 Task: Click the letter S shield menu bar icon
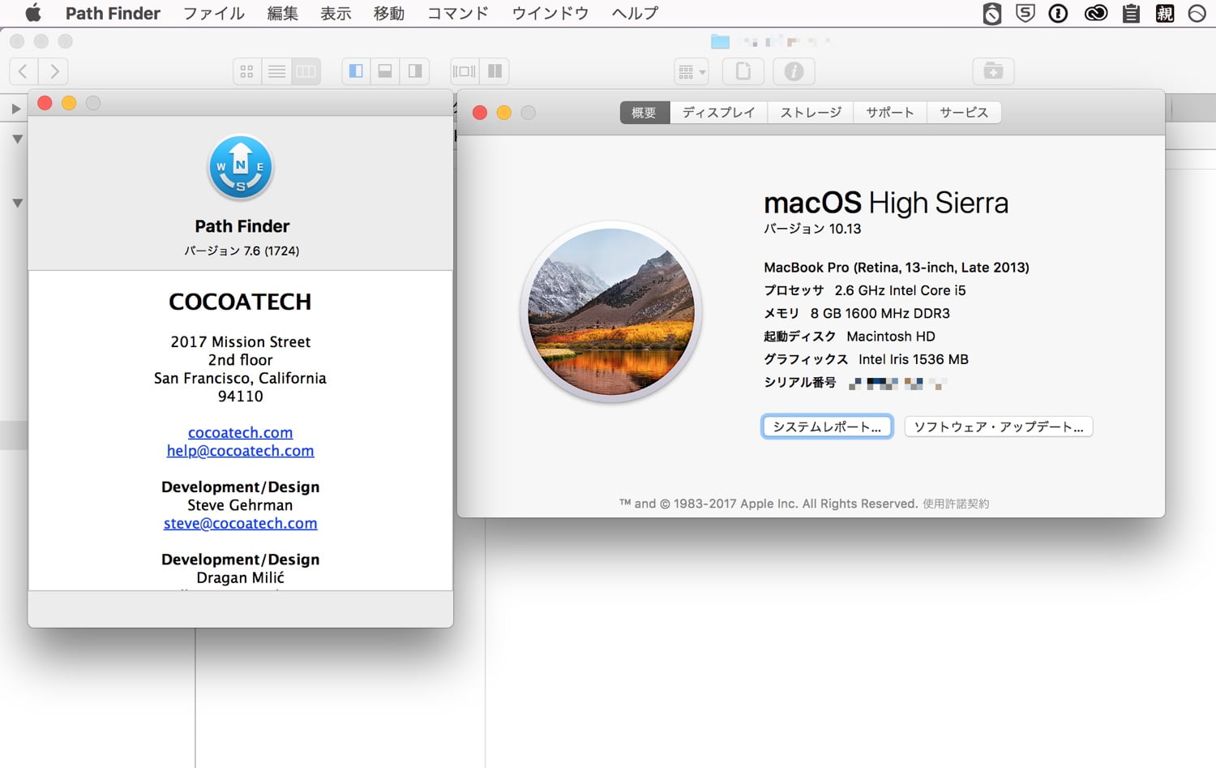point(1025,13)
